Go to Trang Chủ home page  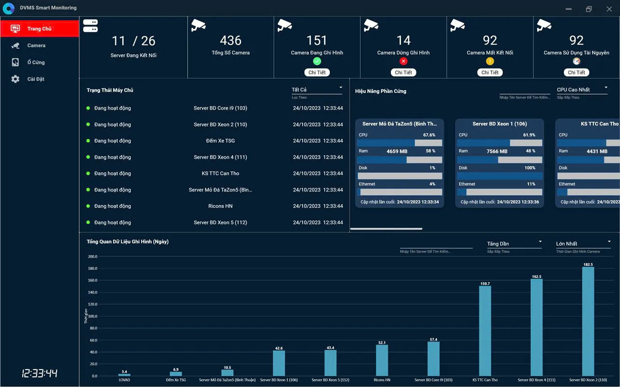[39, 28]
